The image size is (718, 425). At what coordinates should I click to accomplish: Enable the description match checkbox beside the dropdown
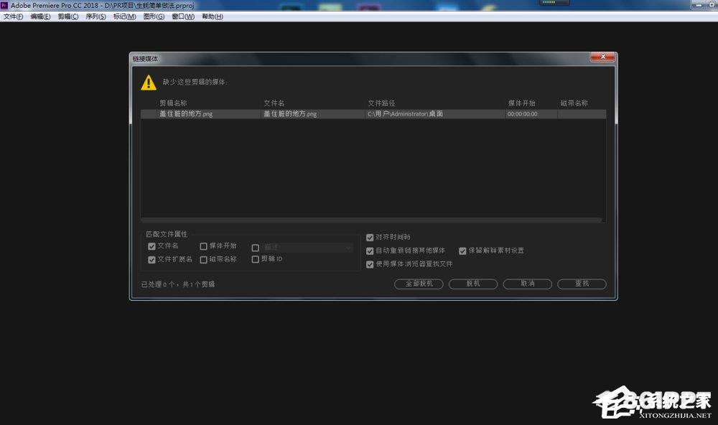(x=256, y=248)
